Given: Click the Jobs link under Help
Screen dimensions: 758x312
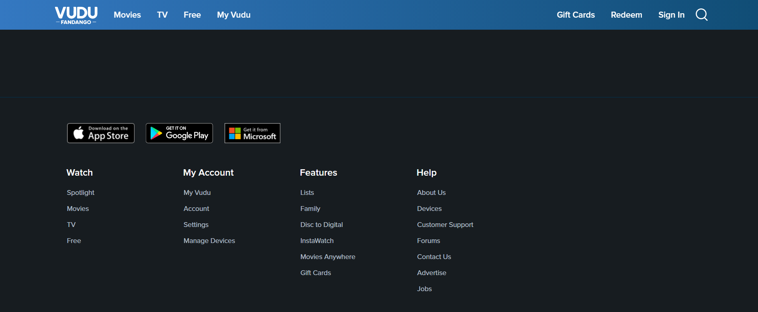Looking at the screenshot, I should (x=425, y=289).
